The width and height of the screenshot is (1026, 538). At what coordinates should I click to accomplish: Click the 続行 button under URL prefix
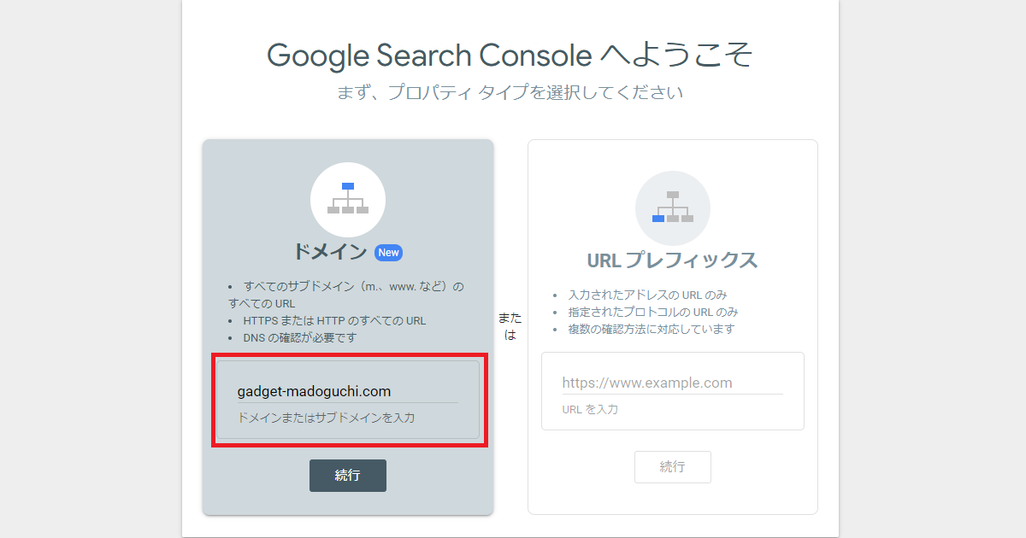(673, 467)
